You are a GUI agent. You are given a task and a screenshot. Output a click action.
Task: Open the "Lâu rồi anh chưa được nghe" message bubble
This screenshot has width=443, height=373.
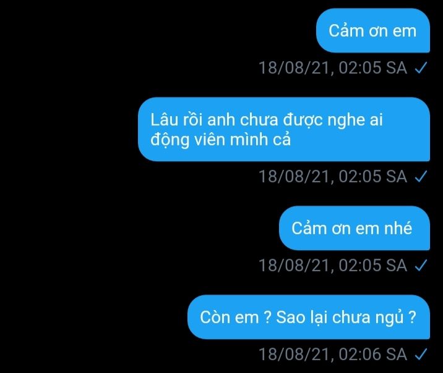(284, 129)
